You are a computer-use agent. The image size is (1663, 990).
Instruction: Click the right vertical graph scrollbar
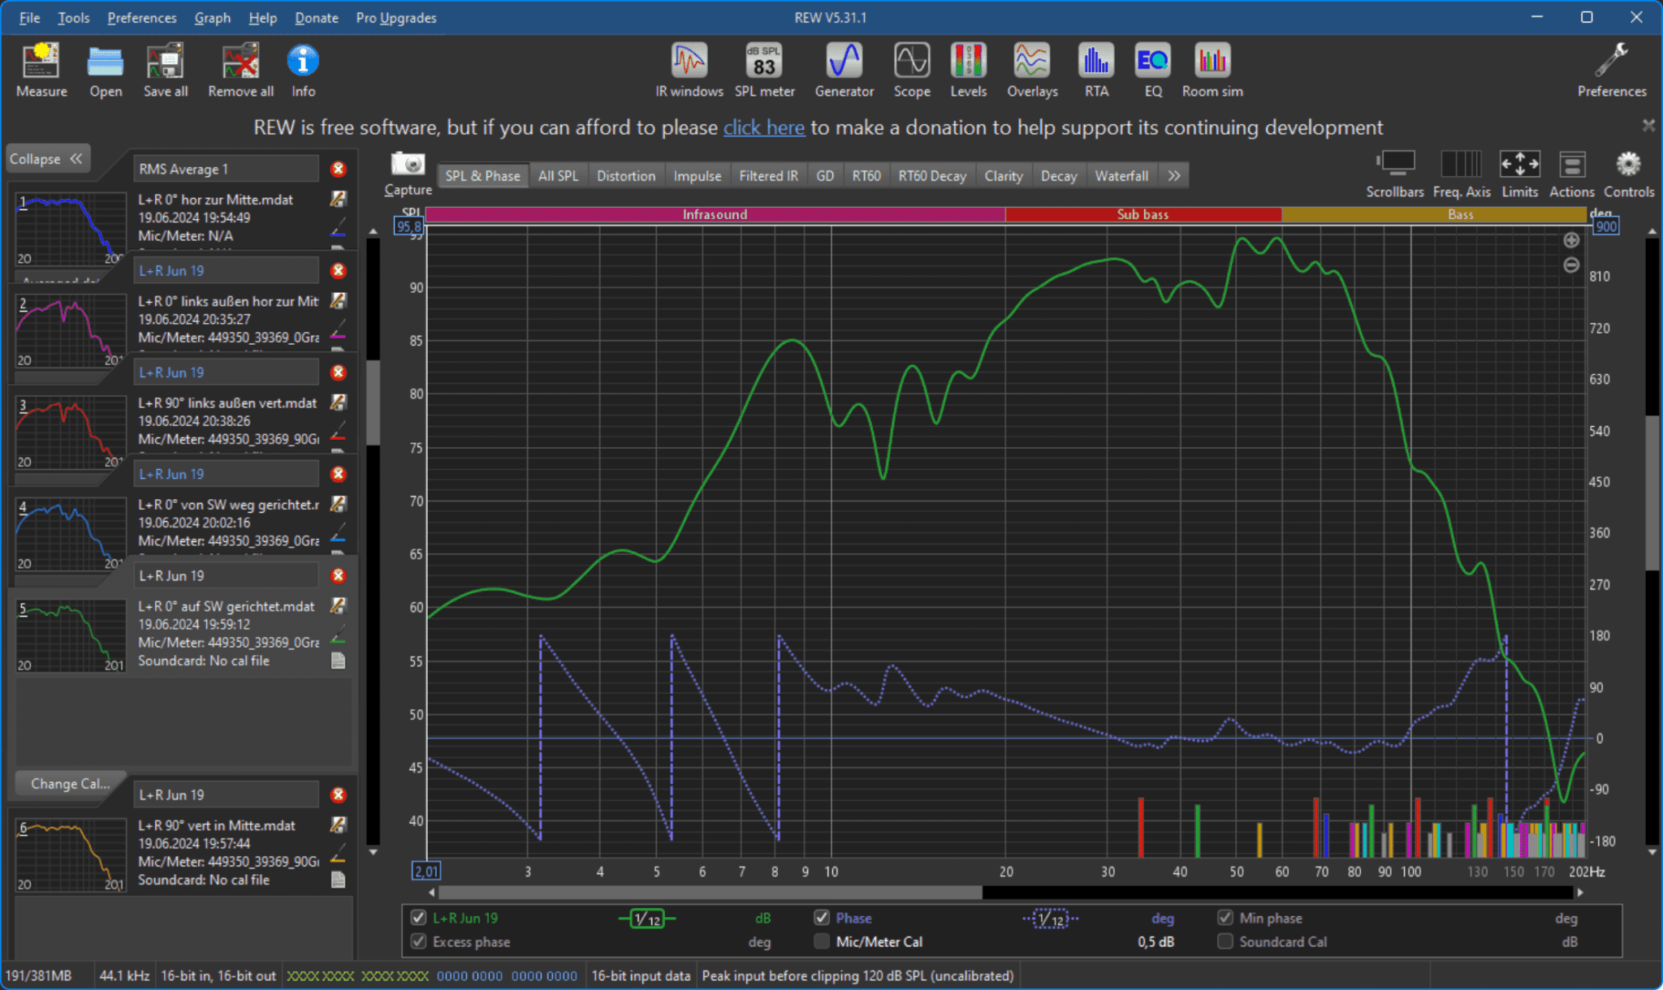click(x=1652, y=493)
